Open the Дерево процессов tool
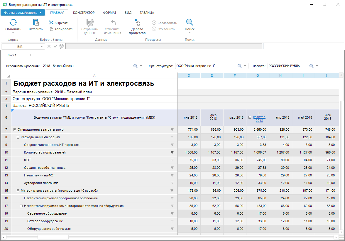The height and width of the screenshot is (241, 345). 137,26
